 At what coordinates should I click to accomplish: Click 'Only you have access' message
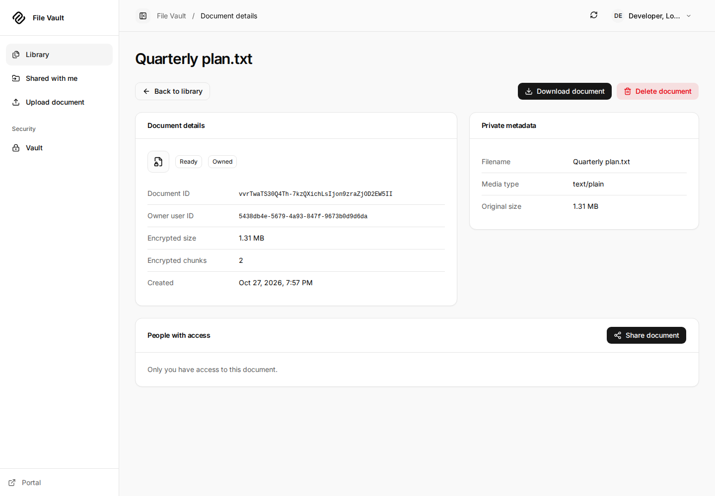(213, 370)
